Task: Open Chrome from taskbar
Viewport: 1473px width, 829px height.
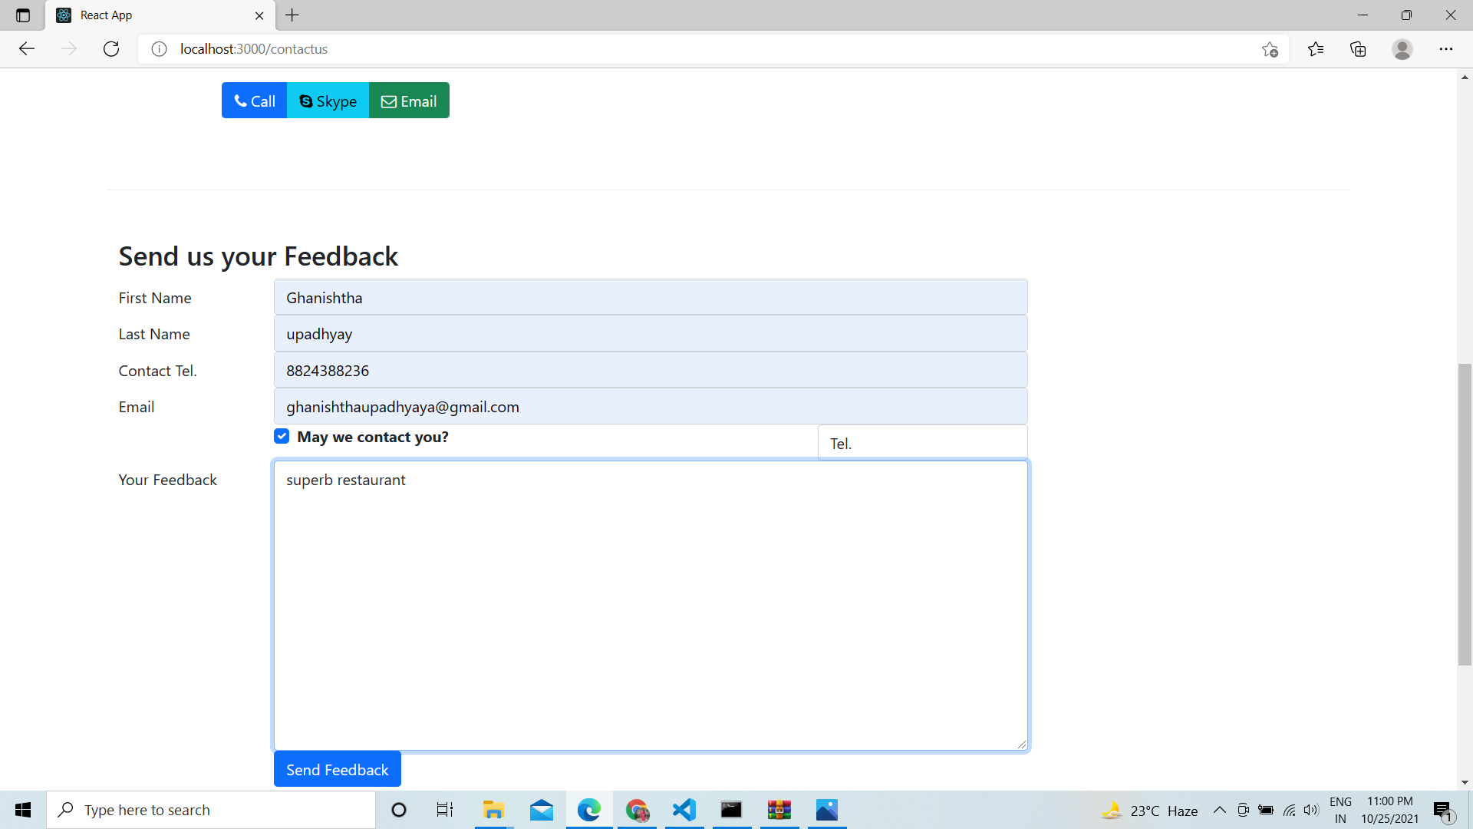Action: tap(637, 810)
